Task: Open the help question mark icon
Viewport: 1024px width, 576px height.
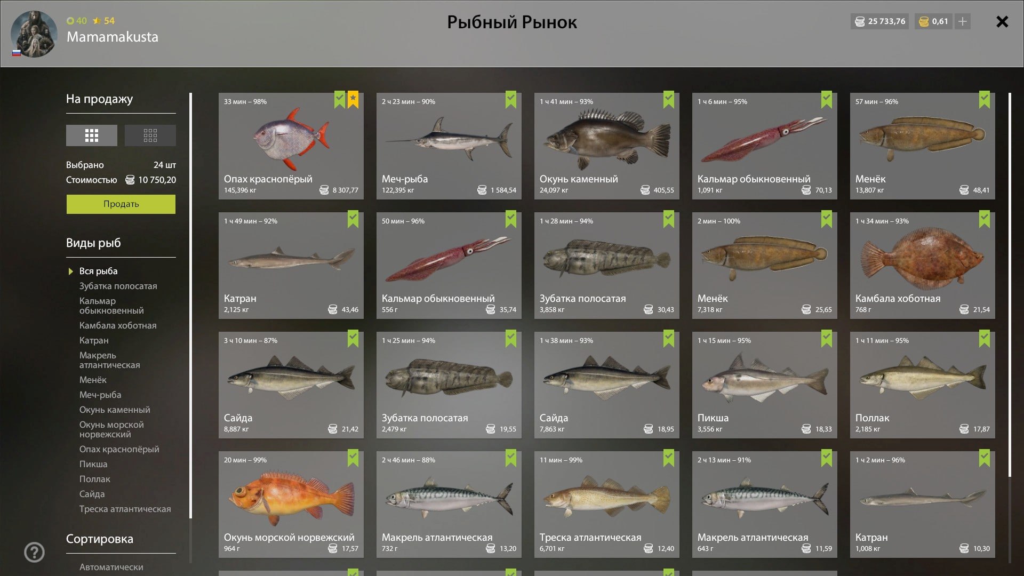Action: pos(35,553)
